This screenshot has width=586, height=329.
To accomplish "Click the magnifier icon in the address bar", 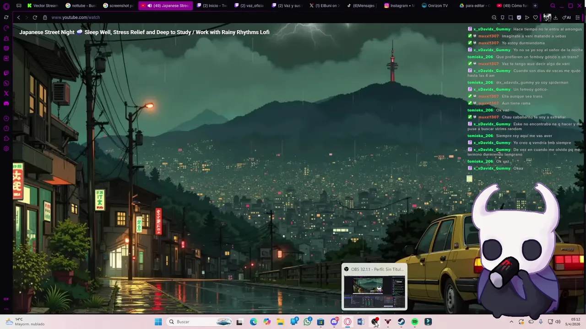I will (494, 17).
